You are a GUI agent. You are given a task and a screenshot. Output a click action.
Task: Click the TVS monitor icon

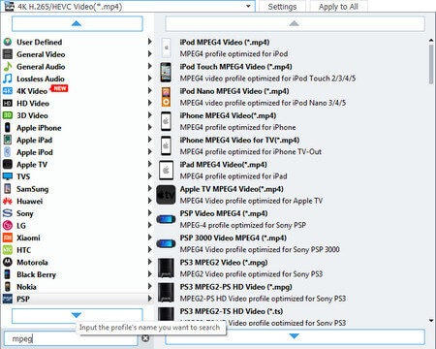(8, 176)
